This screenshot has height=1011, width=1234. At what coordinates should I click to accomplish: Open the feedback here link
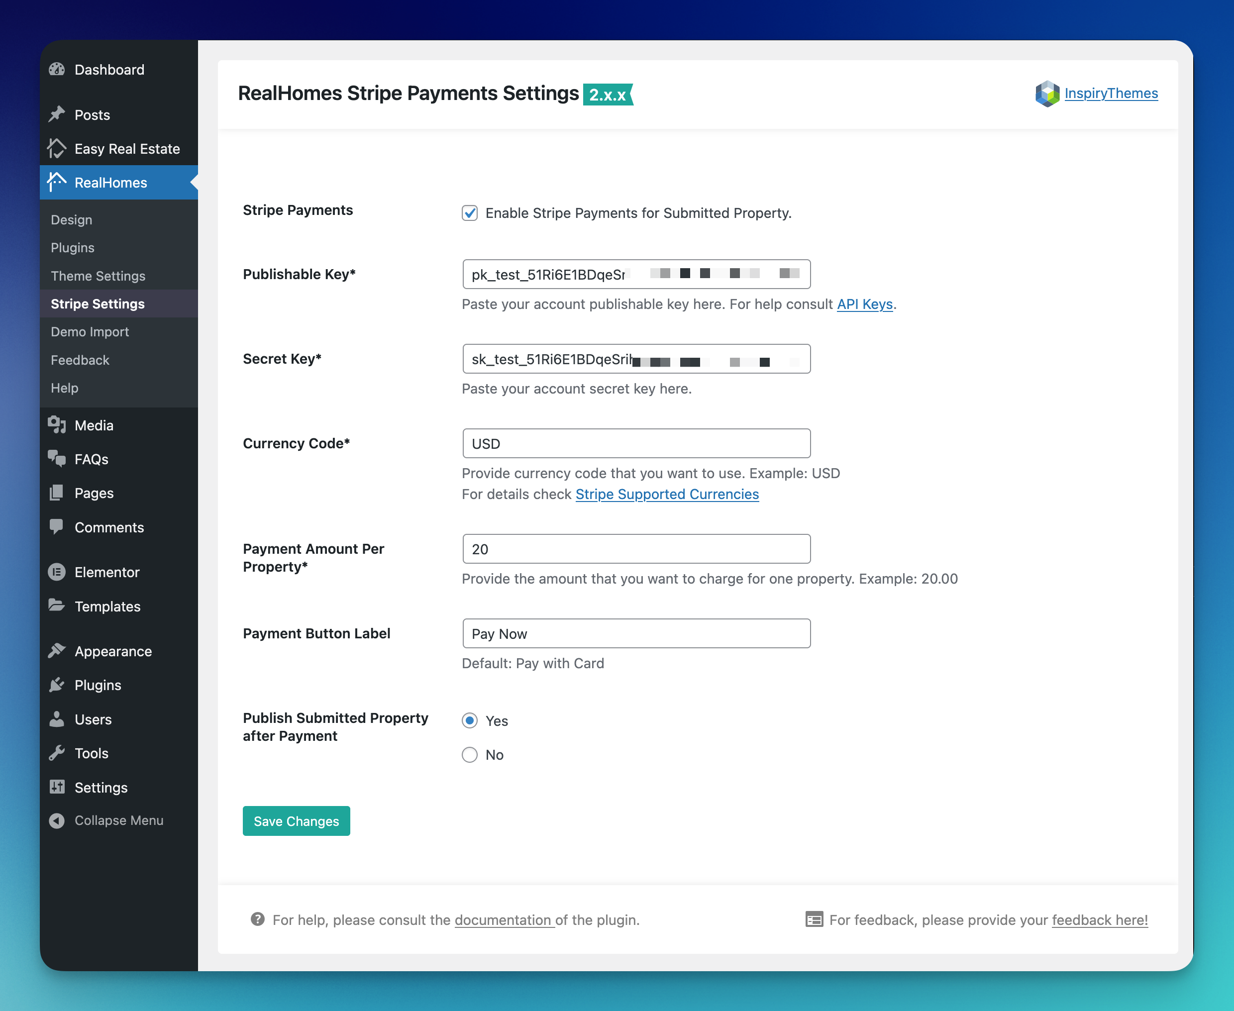(1100, 919)
